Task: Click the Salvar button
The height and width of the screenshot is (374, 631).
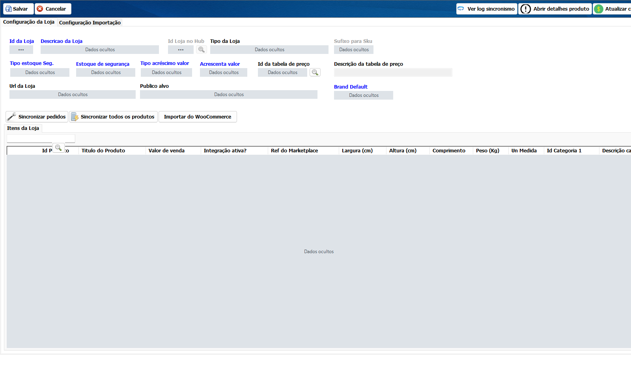Action: [19, 9]
